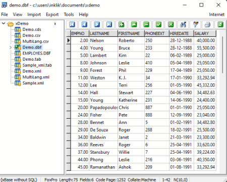Close the xDemo panel with the x

click(x=55, y=24)
